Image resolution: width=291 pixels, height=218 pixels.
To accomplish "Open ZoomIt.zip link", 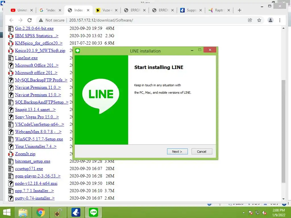I will pos(25,154).
